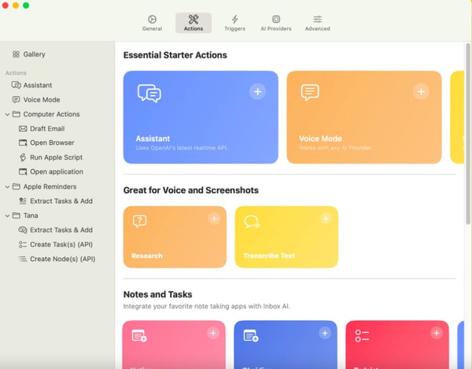
Task: Add the Research action card
Action: (x=213, y=219)
